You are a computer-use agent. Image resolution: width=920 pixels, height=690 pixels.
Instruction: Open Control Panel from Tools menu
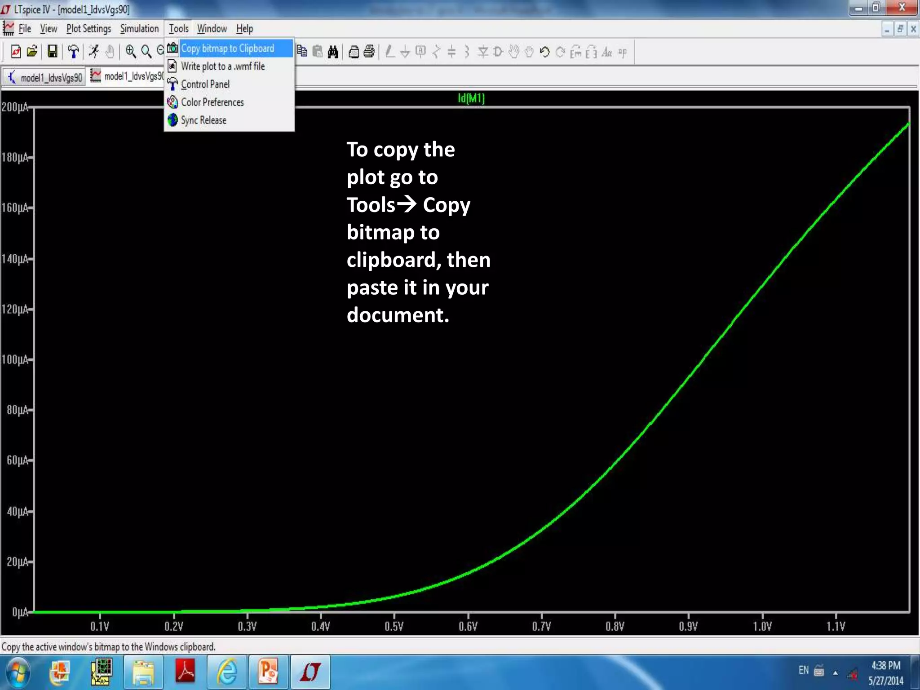coord(205,84)
